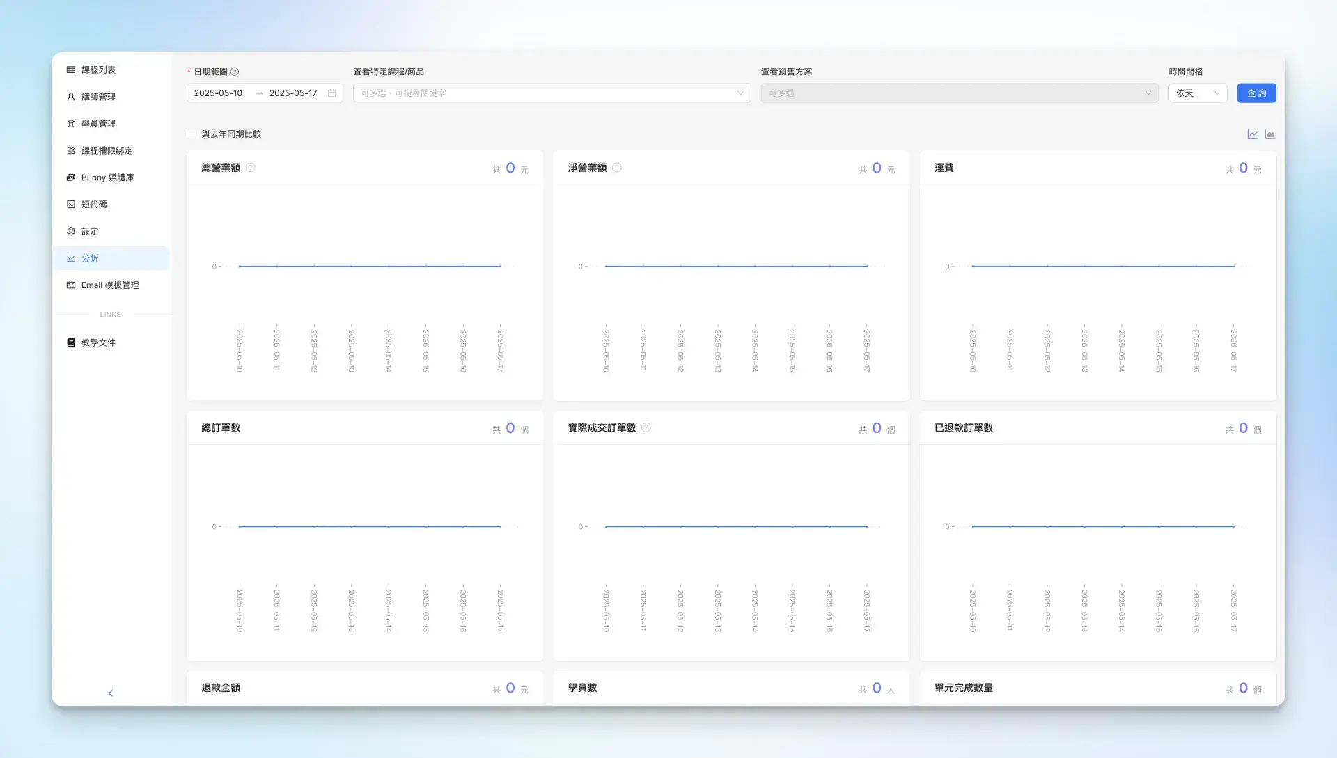Click the 查詢 button

point(1256,93)
